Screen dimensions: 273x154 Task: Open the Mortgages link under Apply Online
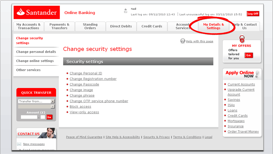click(236, 121)
